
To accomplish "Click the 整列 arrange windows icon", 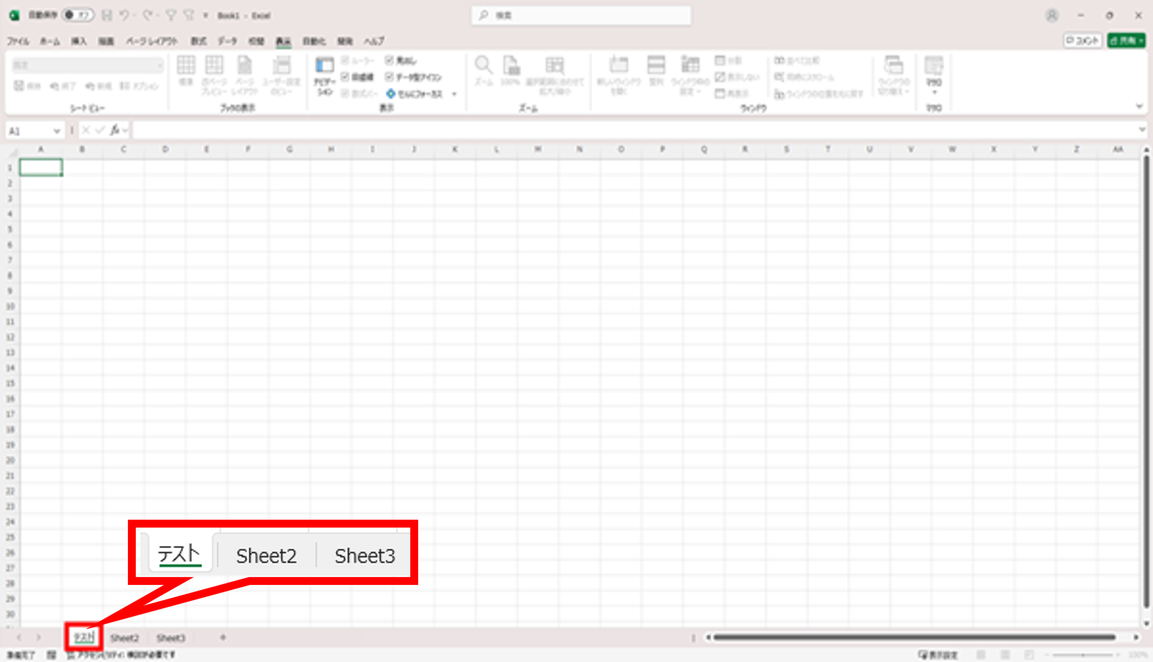I will coord(656,66).
